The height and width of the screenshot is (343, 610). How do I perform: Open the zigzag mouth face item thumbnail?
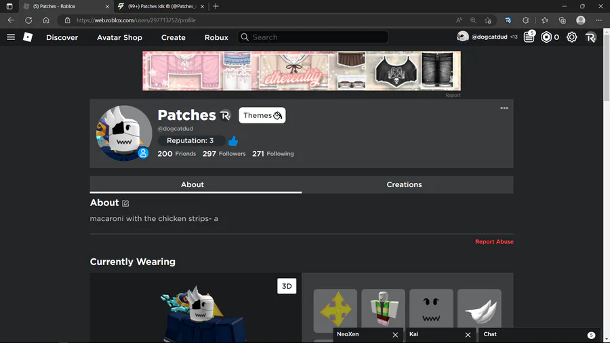click(432, 308)
